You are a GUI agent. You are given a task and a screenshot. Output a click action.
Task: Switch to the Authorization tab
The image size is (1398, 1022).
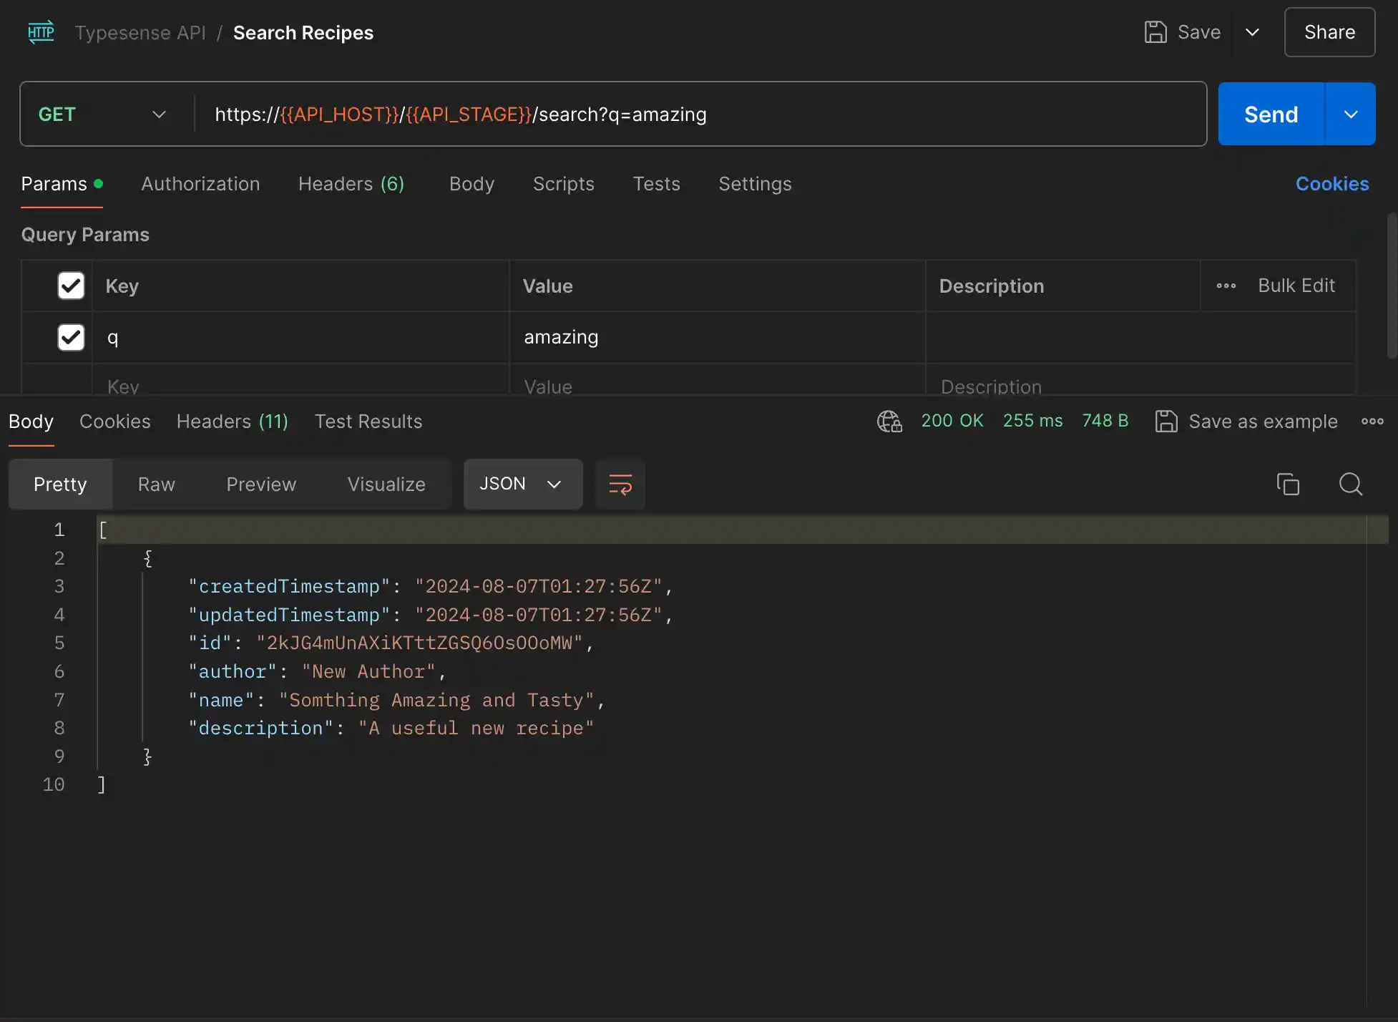click(200, 184)
